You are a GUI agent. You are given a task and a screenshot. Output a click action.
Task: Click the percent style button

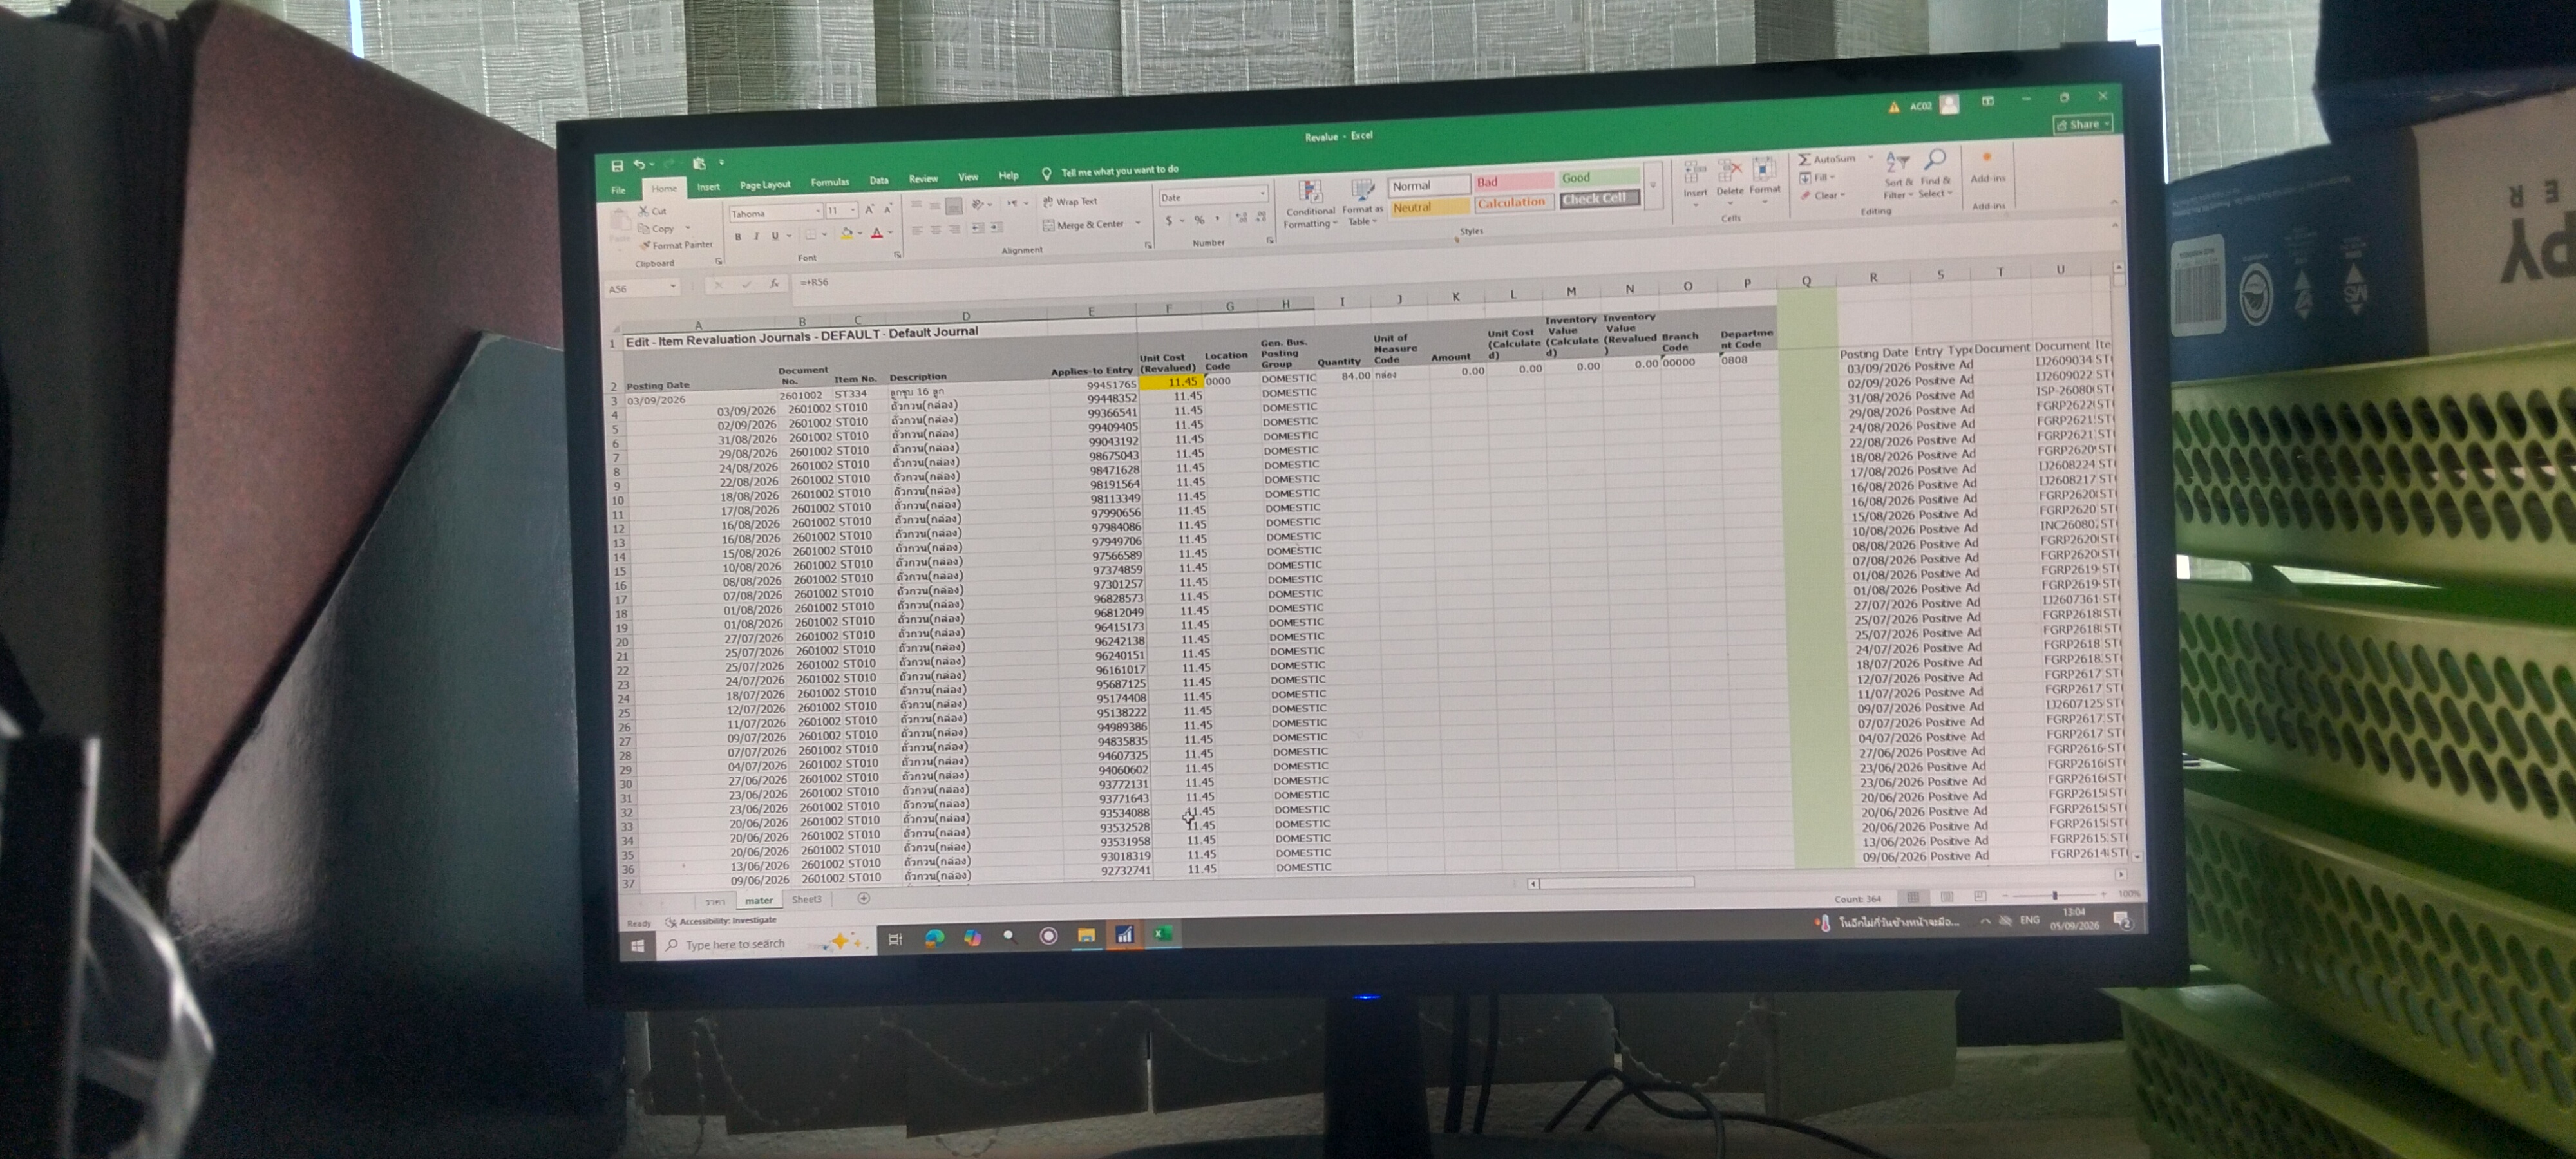point(1199,220)
